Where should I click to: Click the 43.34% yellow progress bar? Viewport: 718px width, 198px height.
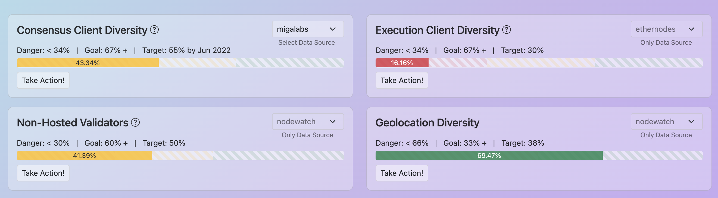coord(88,63)
